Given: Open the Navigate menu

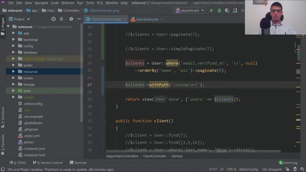Looking at the screenshot, I should click(42, 3).
